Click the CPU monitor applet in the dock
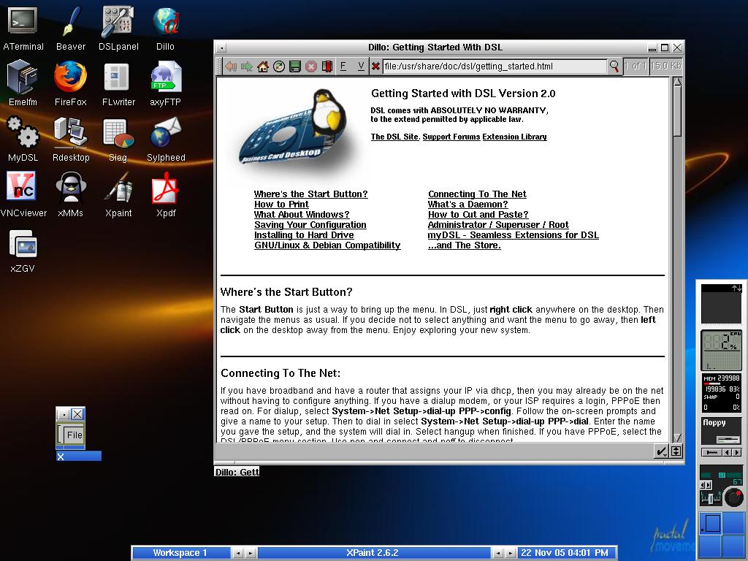Screen dimensions: 748x561 pyautogui.click(x=721, y=351)
